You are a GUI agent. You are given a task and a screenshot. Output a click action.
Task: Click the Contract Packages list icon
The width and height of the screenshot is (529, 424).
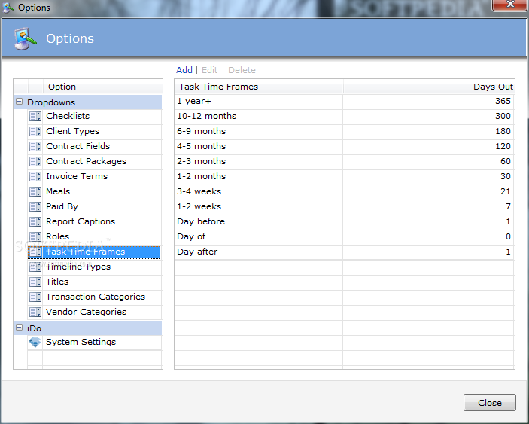(x=35, y=161)
